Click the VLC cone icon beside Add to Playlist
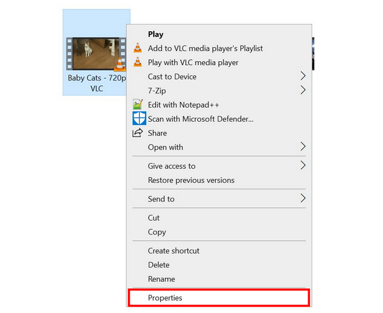This screenshot has height=313, width=383. (x=137, y=48)
